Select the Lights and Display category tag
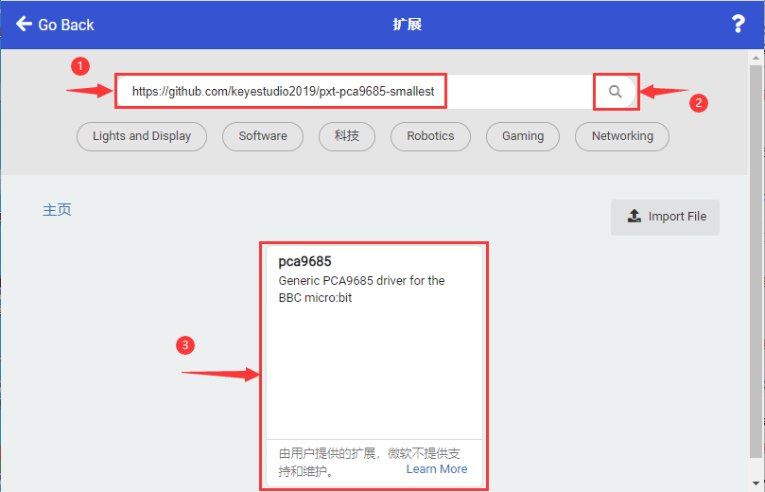The height and width of the screenshot is (492, 765). pos(142,136)
